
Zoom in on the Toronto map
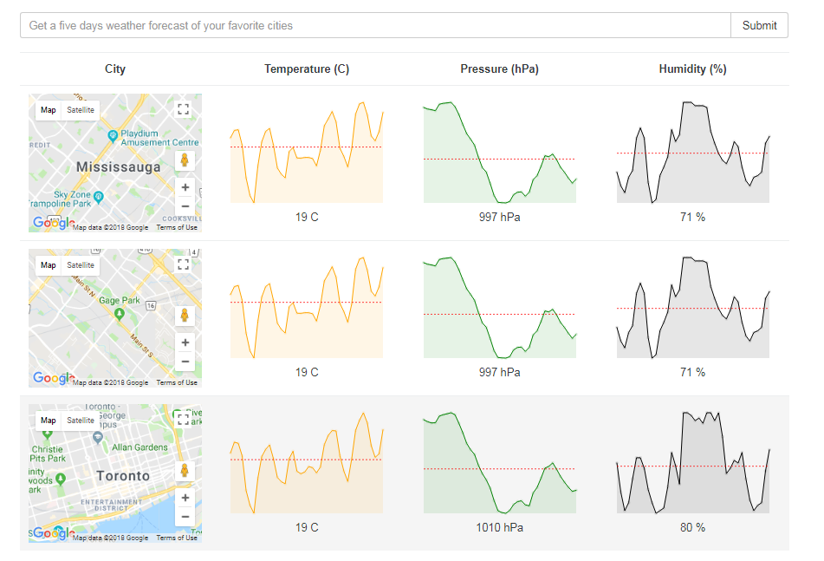[x=185, y=497]
